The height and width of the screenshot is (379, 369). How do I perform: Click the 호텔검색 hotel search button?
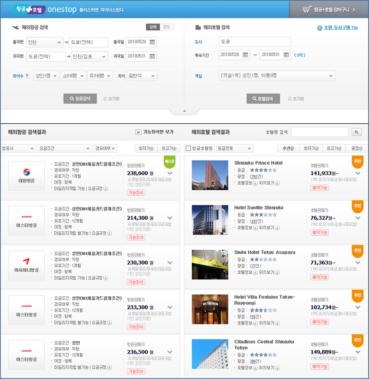263,99
